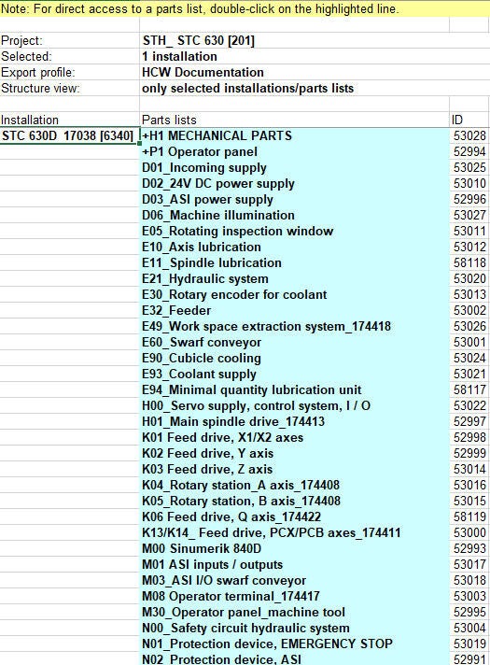Click the ID cell 58119

[x=469, y=516]
